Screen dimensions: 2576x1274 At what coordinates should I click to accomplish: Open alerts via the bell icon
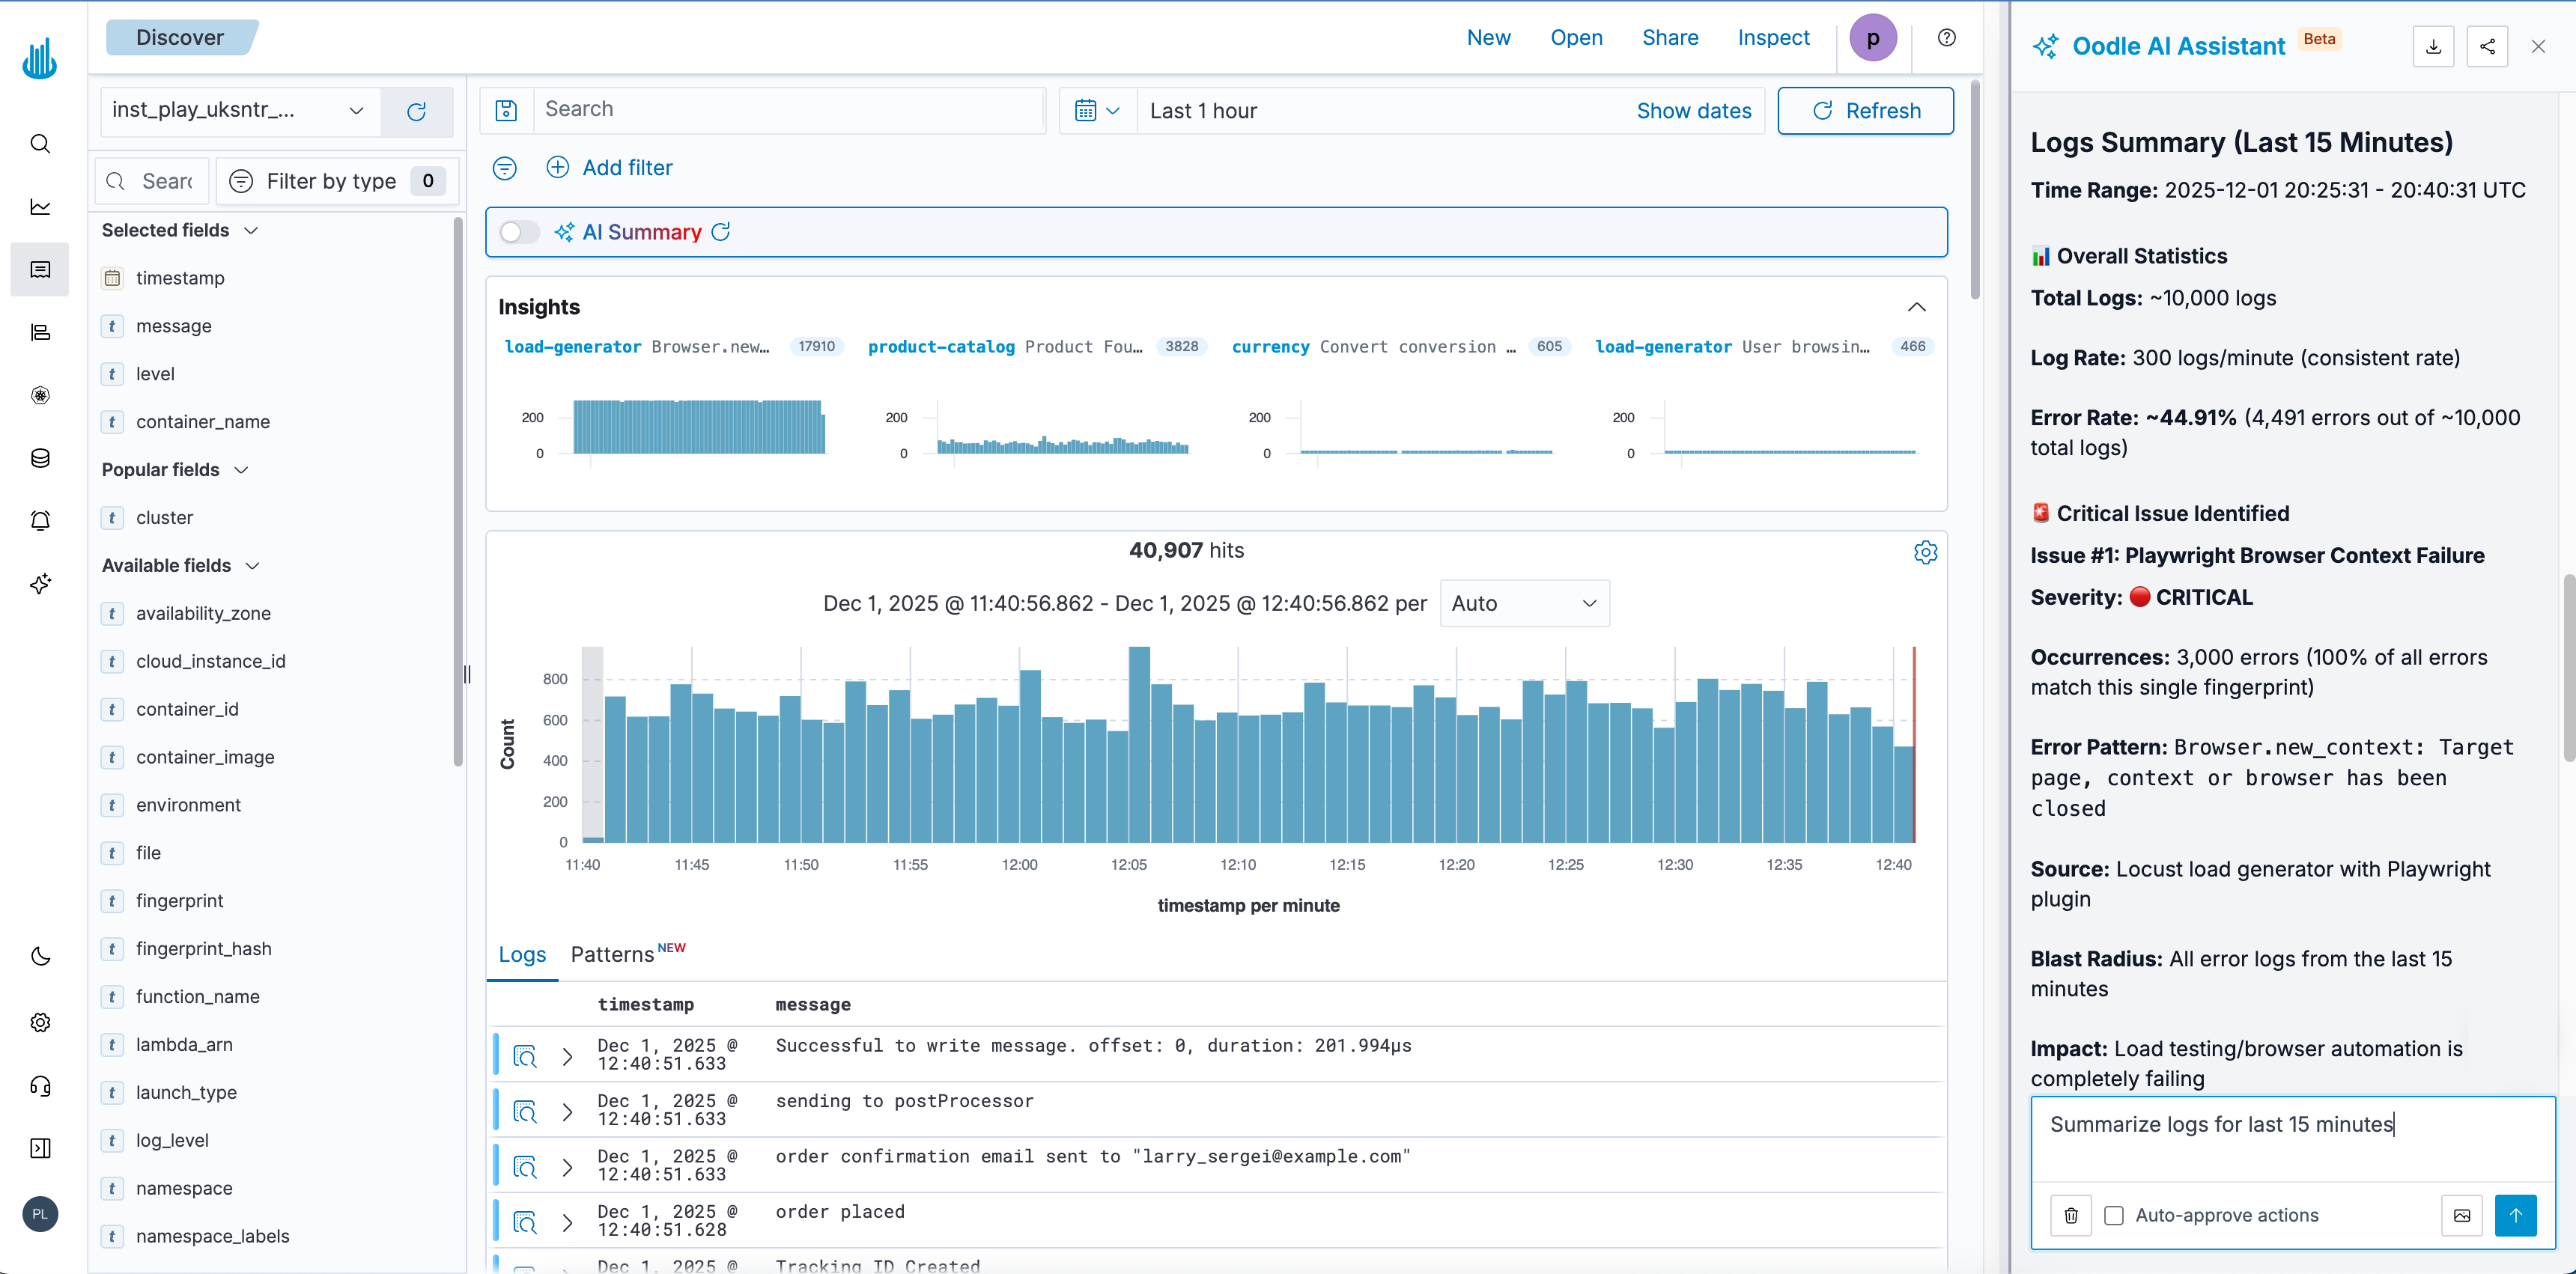pos(40,519)
